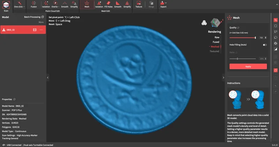Switch rendering to Textured
The image size is (279, 147).
pos(214,51)
